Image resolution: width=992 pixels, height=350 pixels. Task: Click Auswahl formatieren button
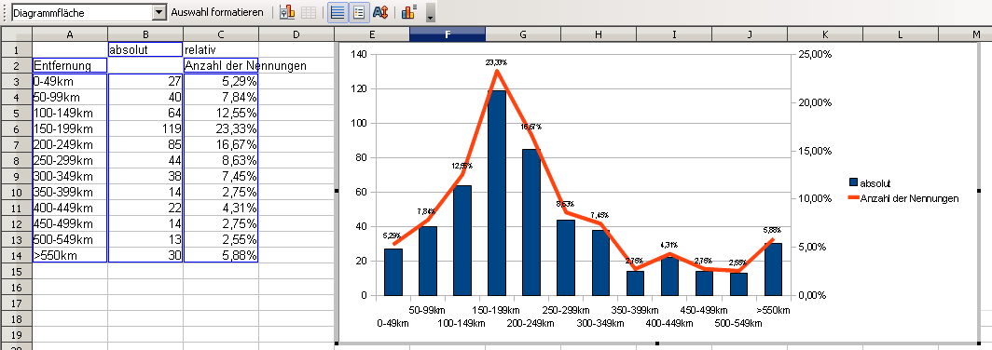click(x=217, y=12)
